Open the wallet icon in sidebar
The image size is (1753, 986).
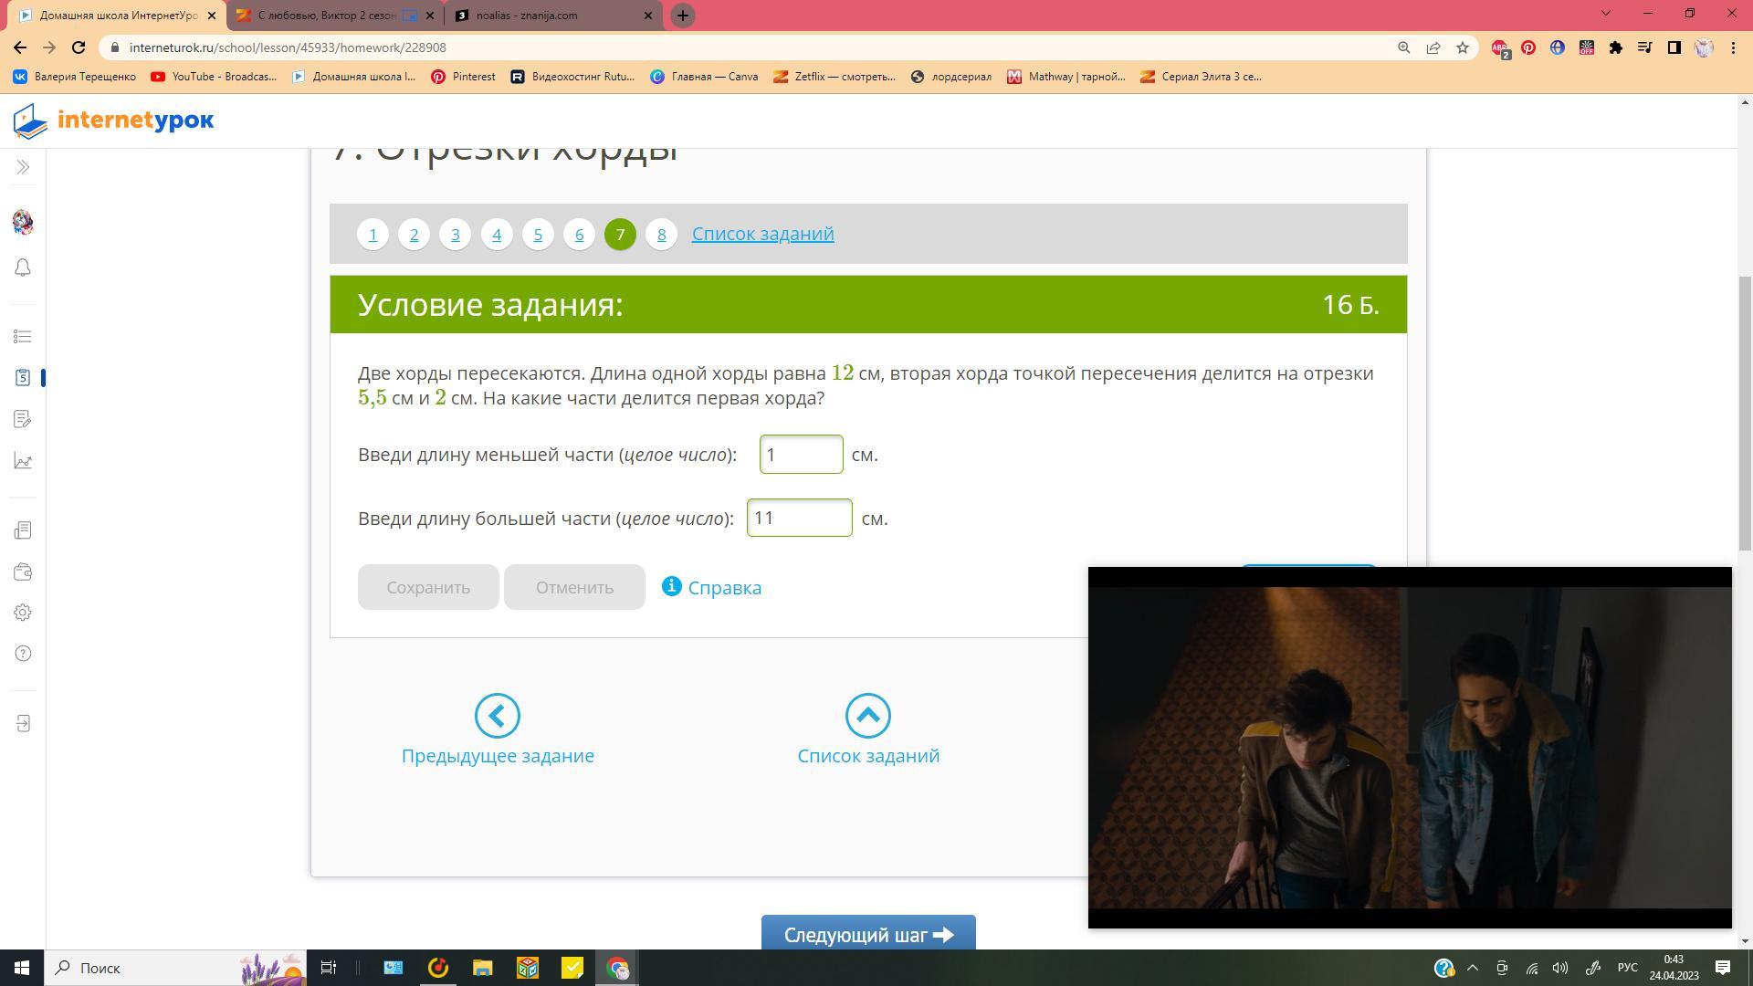(23, 572)
